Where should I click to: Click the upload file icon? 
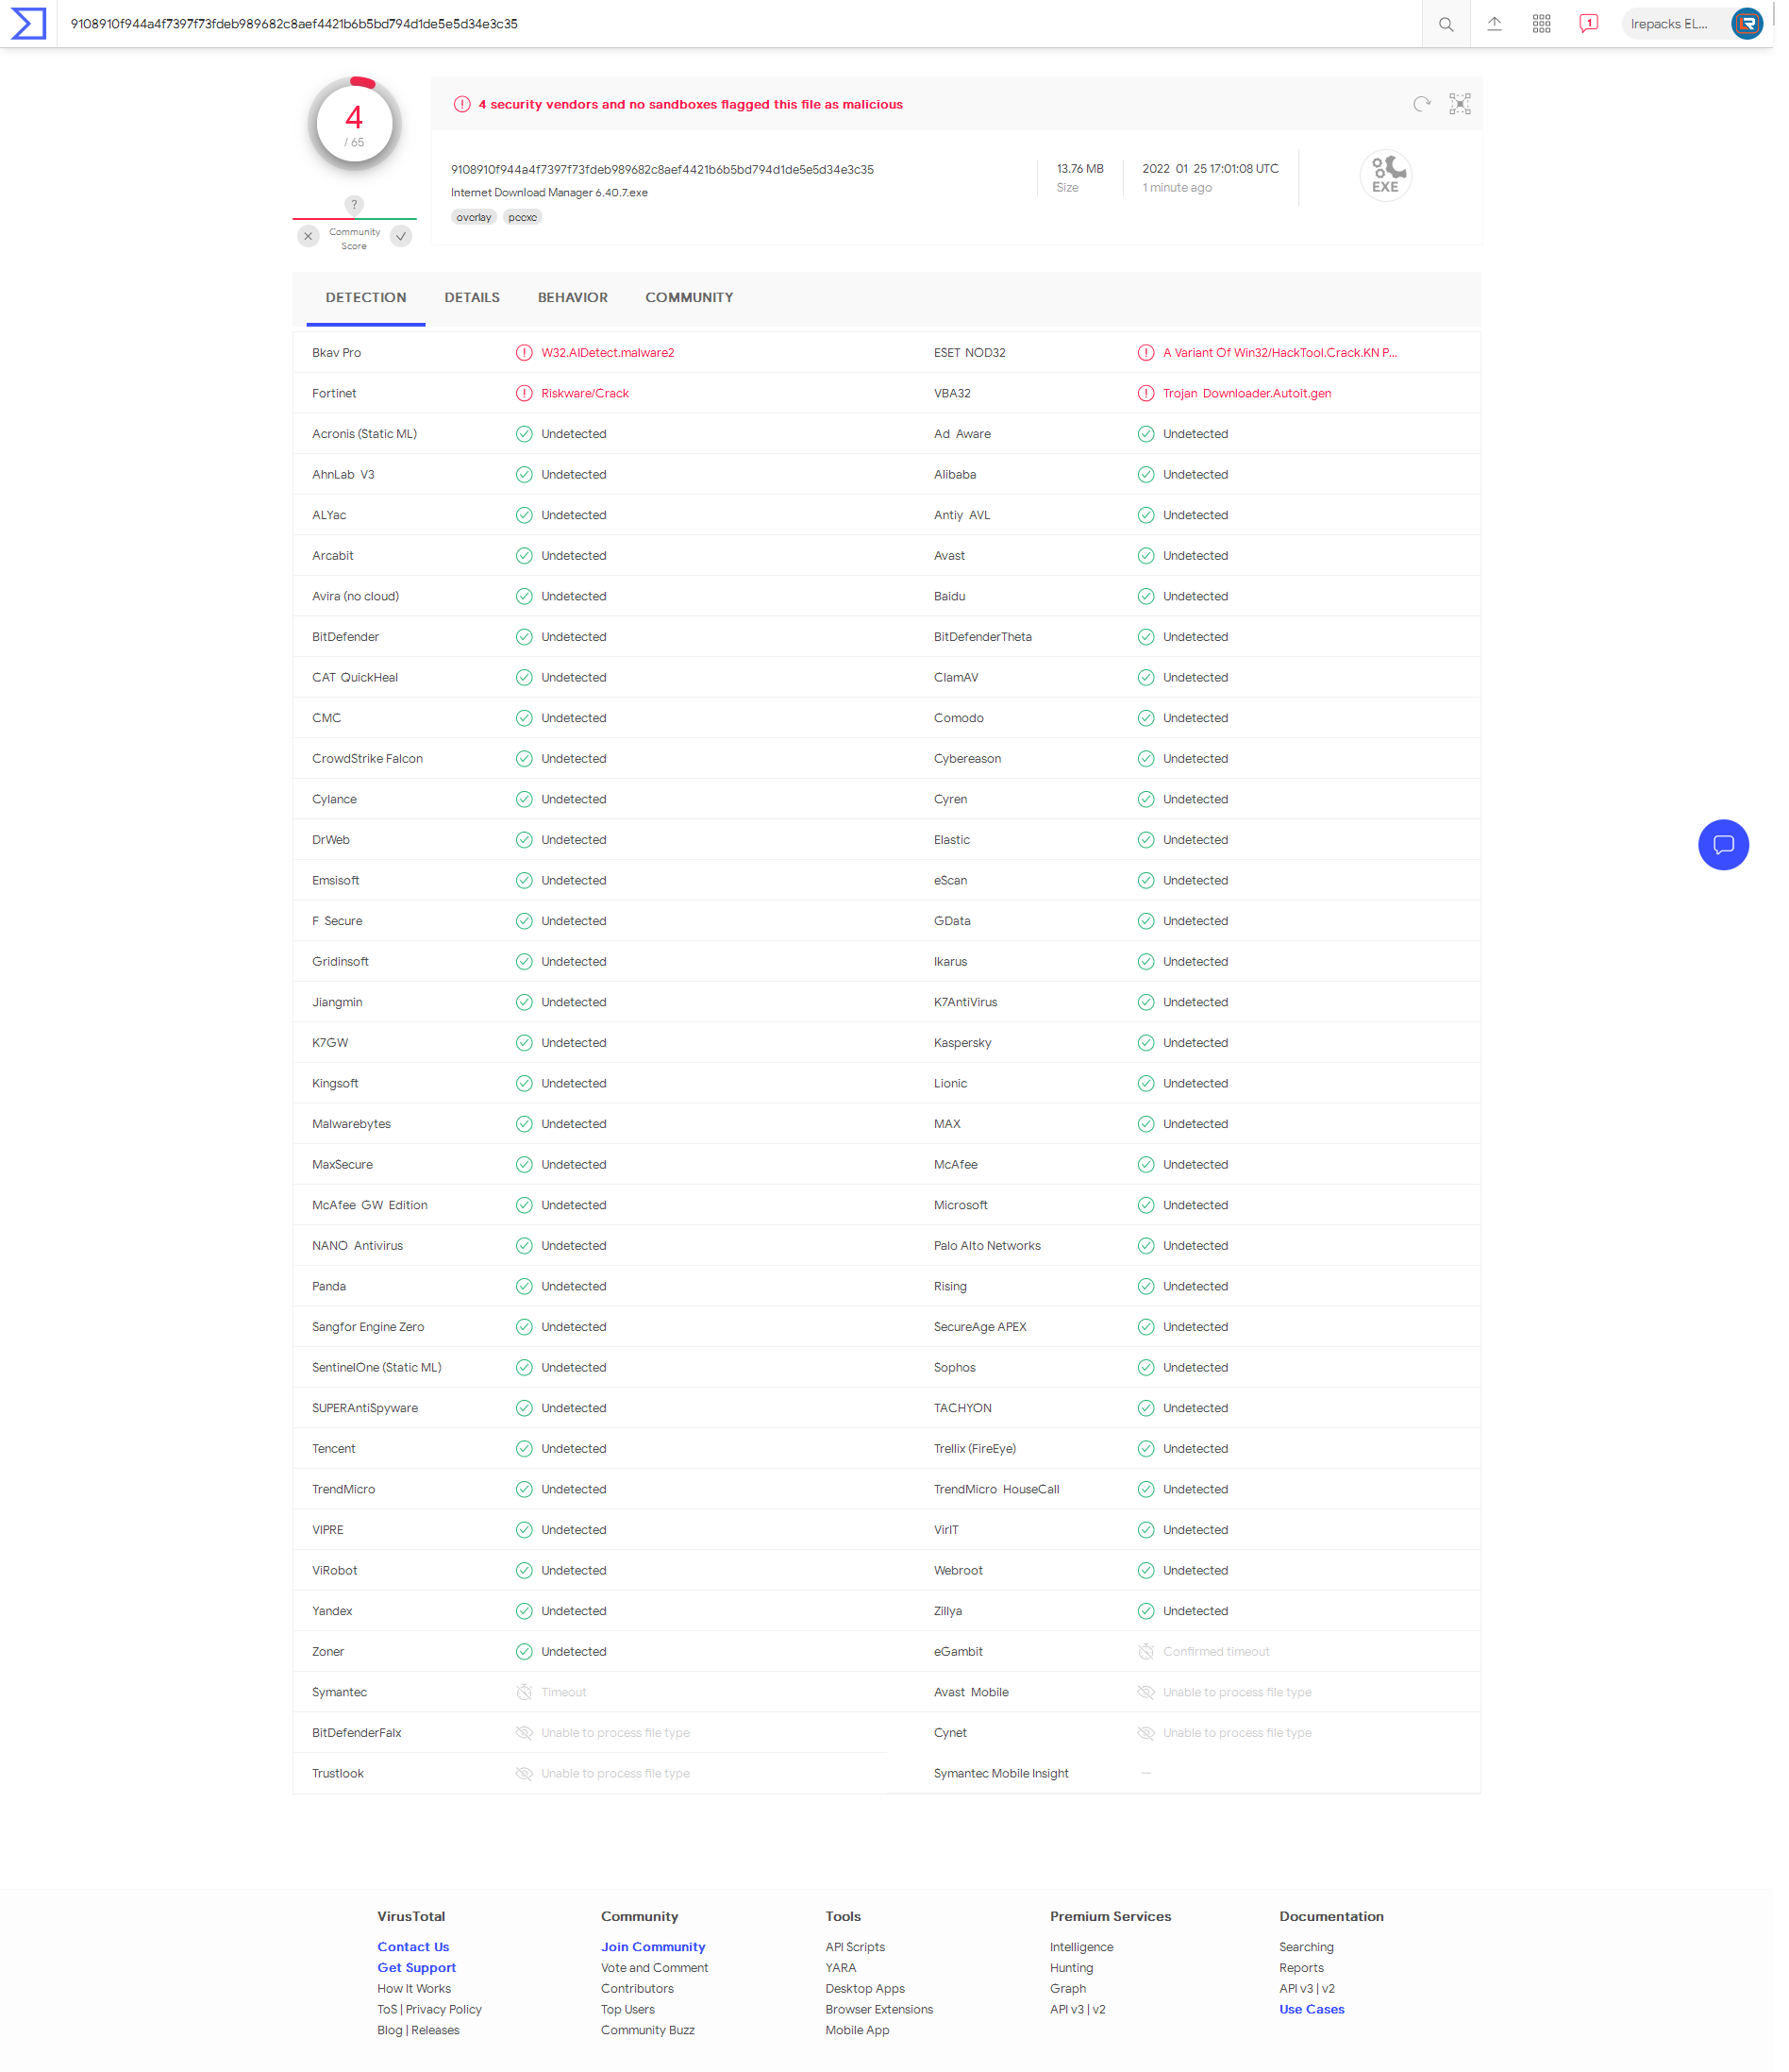pos(1495,24)
